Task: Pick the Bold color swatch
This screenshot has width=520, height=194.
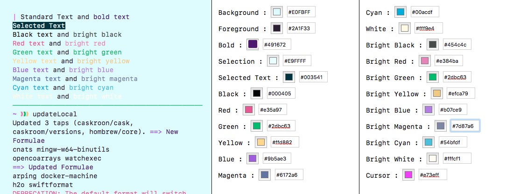Action: (x=253, y=45)
